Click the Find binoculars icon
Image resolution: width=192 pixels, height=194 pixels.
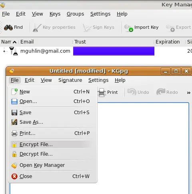coord(8,28)
